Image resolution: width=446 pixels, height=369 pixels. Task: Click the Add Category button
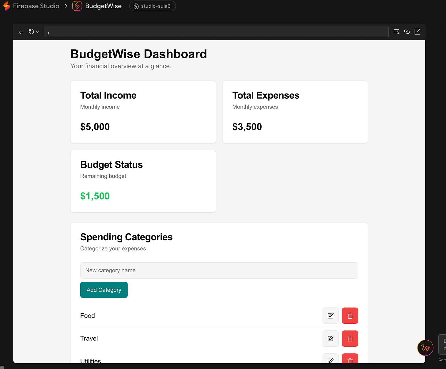(x=104, y=290)
